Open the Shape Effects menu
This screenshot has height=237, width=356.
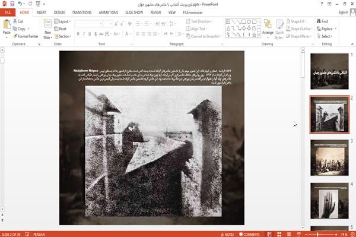click(x=299, y=36)
